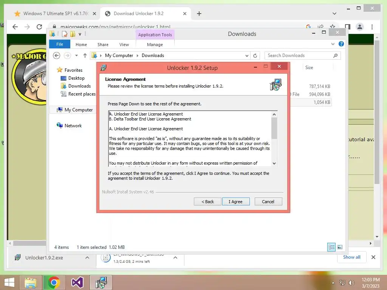Click the New folder quick access icon

point(73,34)
